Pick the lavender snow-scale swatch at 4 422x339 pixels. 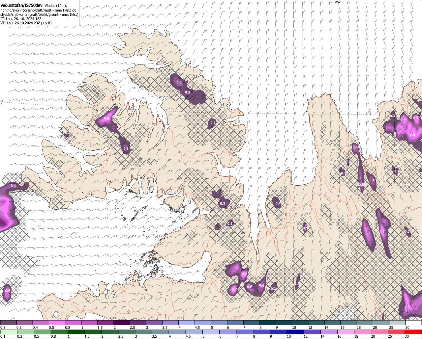click(187, 323)
